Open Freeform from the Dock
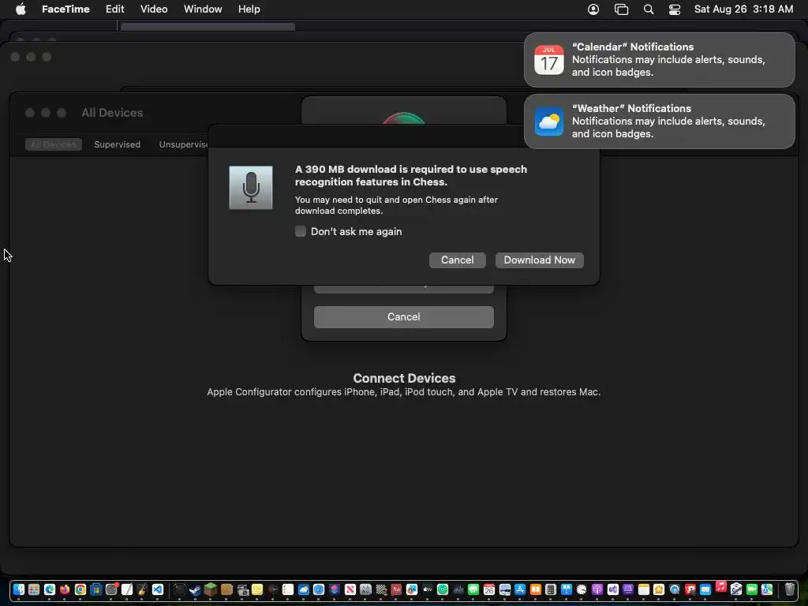Screen dimensions: 808x606 tap(412, 589)
